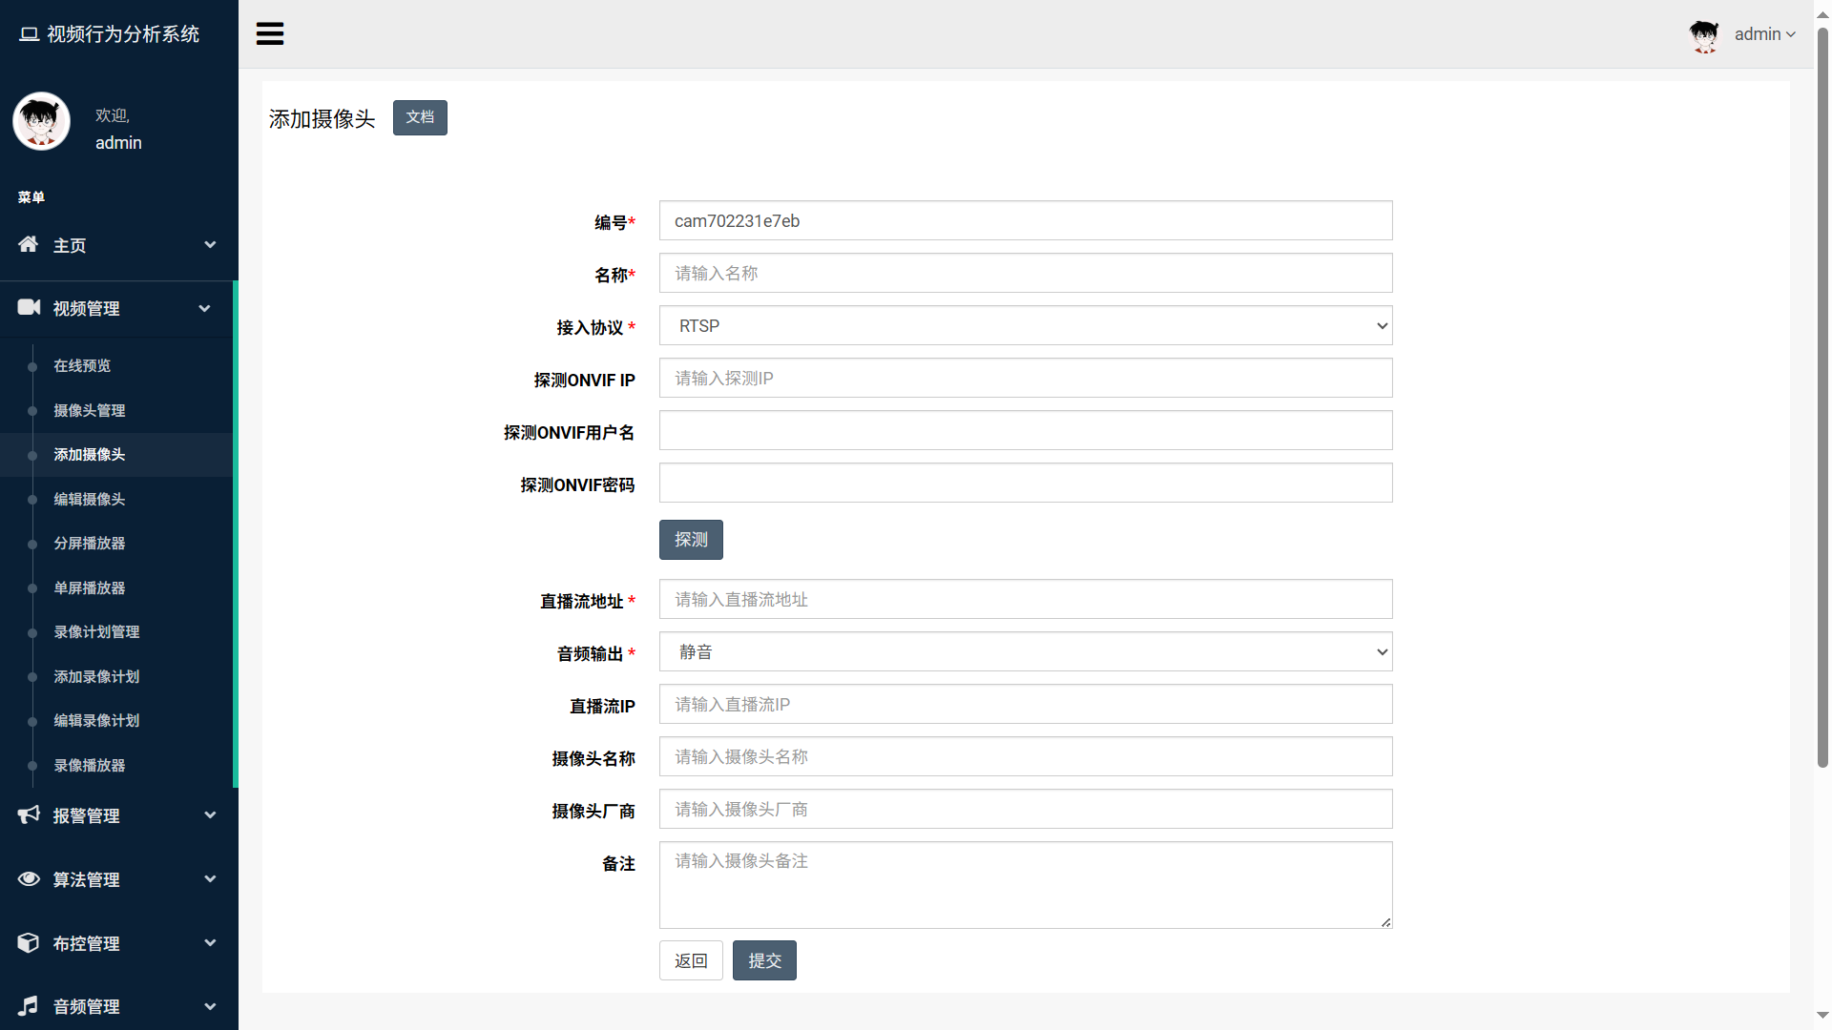This screenshot has width=1832, height=1030.
Task: Click the hamburger menu toggle icon
Action: point(270,33)
